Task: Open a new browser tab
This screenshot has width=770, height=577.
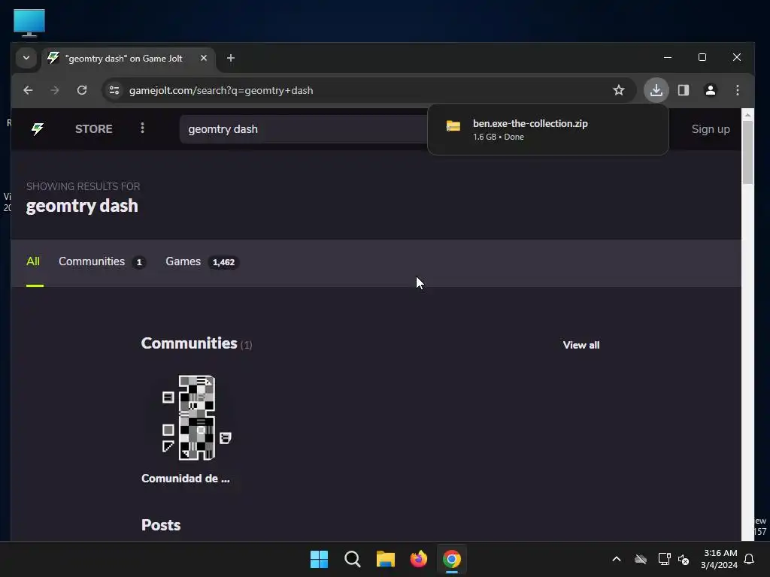Action: [x=231, y=58]
